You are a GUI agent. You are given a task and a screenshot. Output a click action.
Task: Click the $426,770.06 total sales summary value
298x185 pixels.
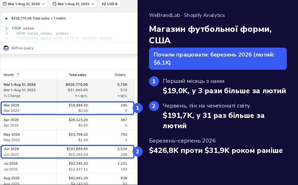tap(77, 85)
